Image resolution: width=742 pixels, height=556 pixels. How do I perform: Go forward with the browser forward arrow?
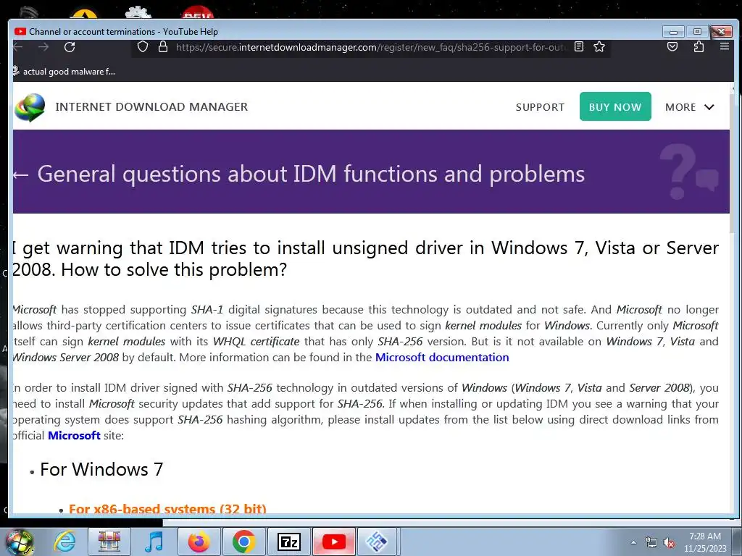coord(43,47)
